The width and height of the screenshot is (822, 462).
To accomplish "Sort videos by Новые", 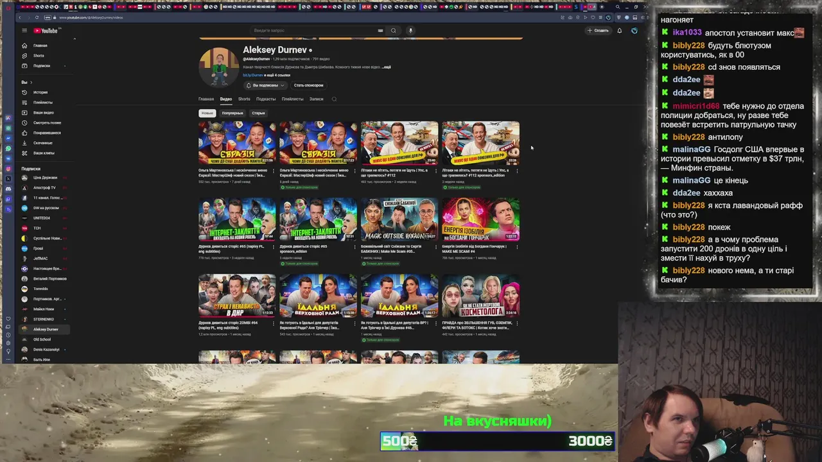I will (207, 113).
